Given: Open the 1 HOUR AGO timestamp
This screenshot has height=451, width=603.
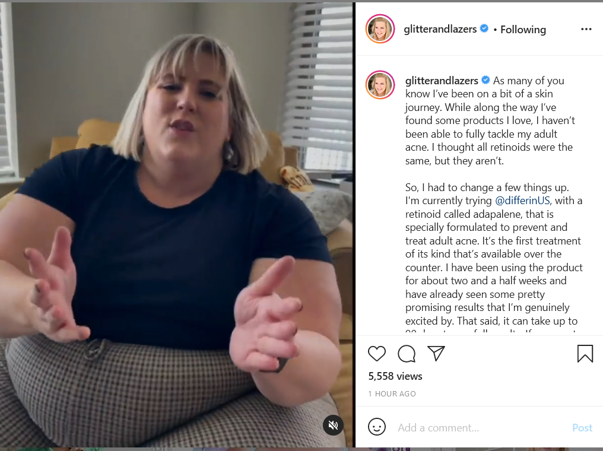Looking at the screenshot, I should tap(392, 393).
